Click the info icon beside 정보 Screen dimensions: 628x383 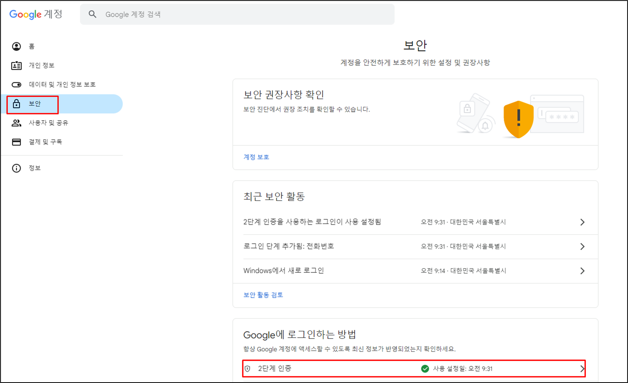16,168
